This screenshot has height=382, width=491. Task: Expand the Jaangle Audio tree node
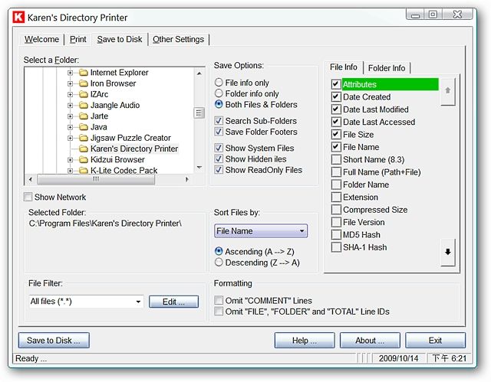click(70, 106)
